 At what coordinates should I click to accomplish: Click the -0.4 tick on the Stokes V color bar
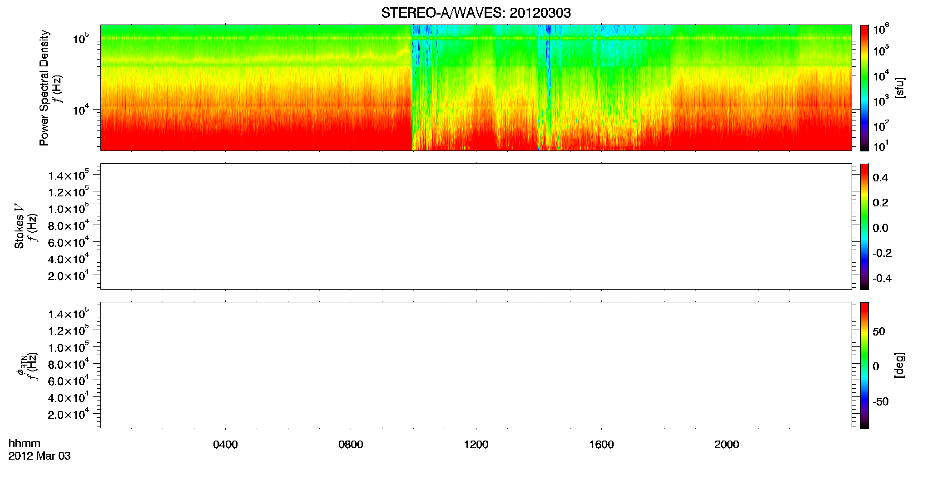(x=882, y=279)
